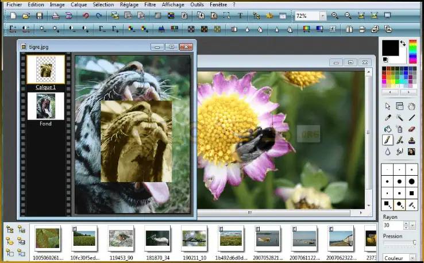Open thumbnail 119453_90 in the explorer strip

click(x=121, y=238)
